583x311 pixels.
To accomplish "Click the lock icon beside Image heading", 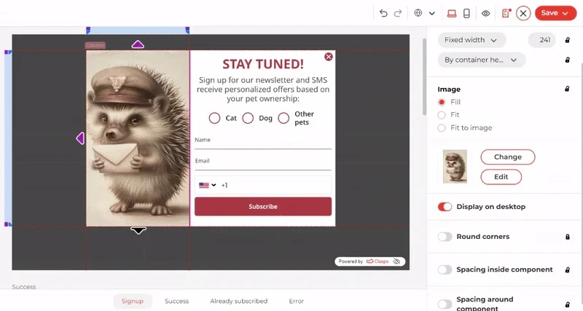I will (567, 89).
